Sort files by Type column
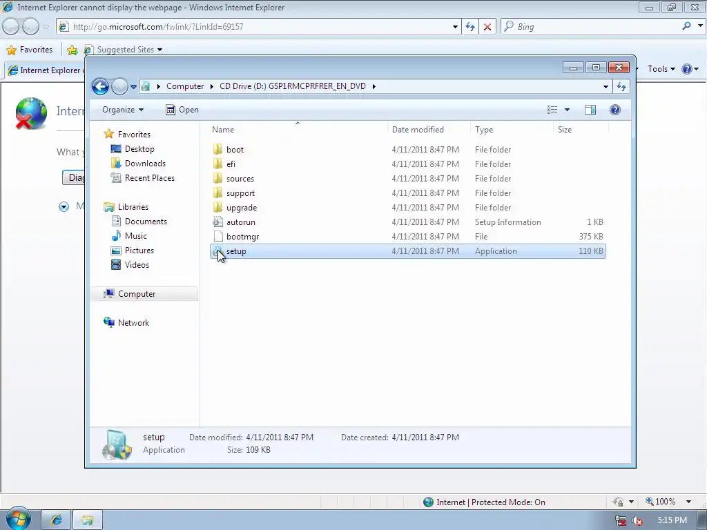707x530 pixels. pos(484,129)
